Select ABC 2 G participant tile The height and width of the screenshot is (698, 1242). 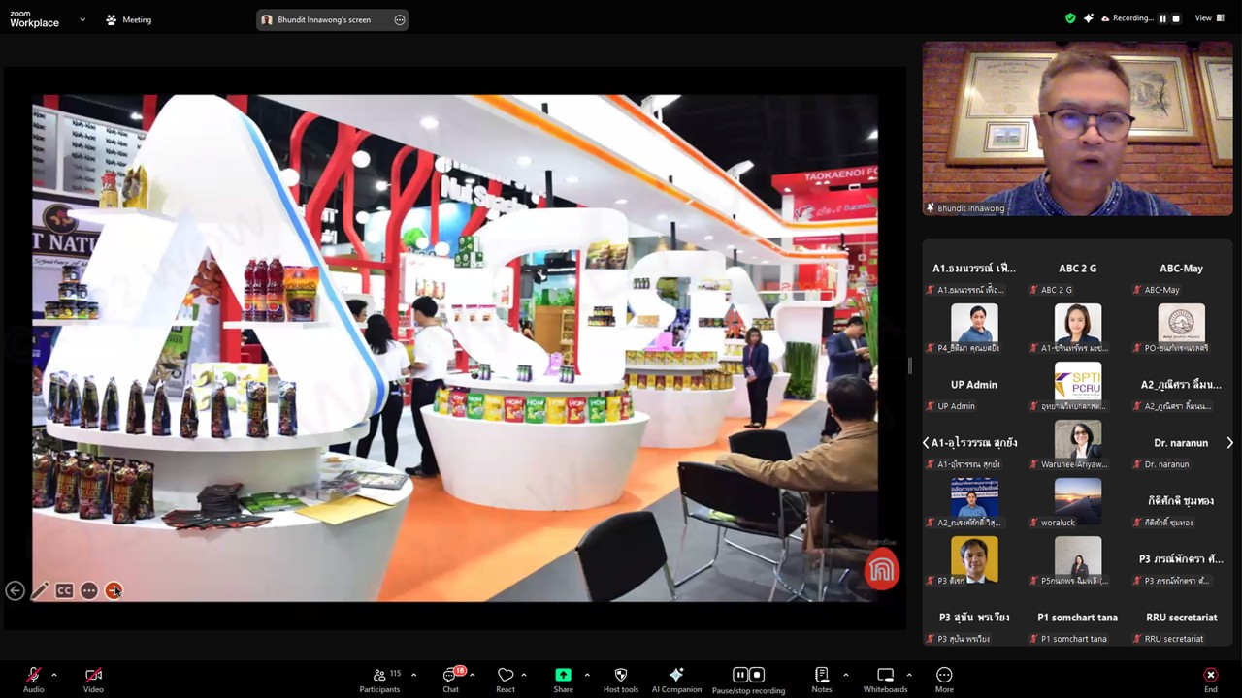pyautogui.click(x=1077, y=270)
